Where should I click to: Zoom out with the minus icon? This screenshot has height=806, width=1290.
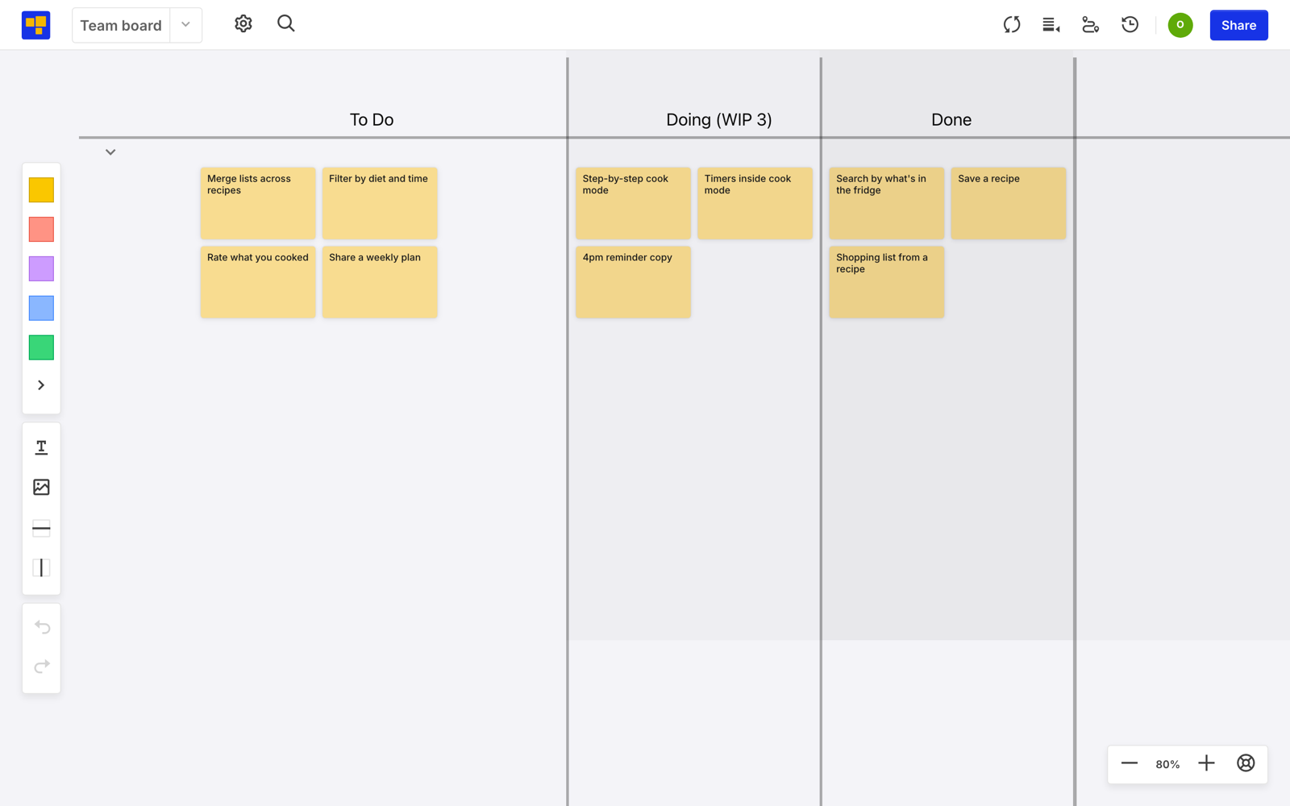point(1130,763)
